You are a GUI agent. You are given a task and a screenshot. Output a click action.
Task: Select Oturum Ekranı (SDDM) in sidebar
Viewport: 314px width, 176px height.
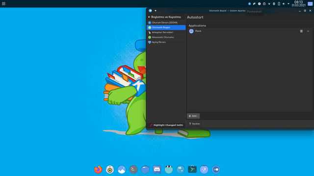tap(166, 22)
